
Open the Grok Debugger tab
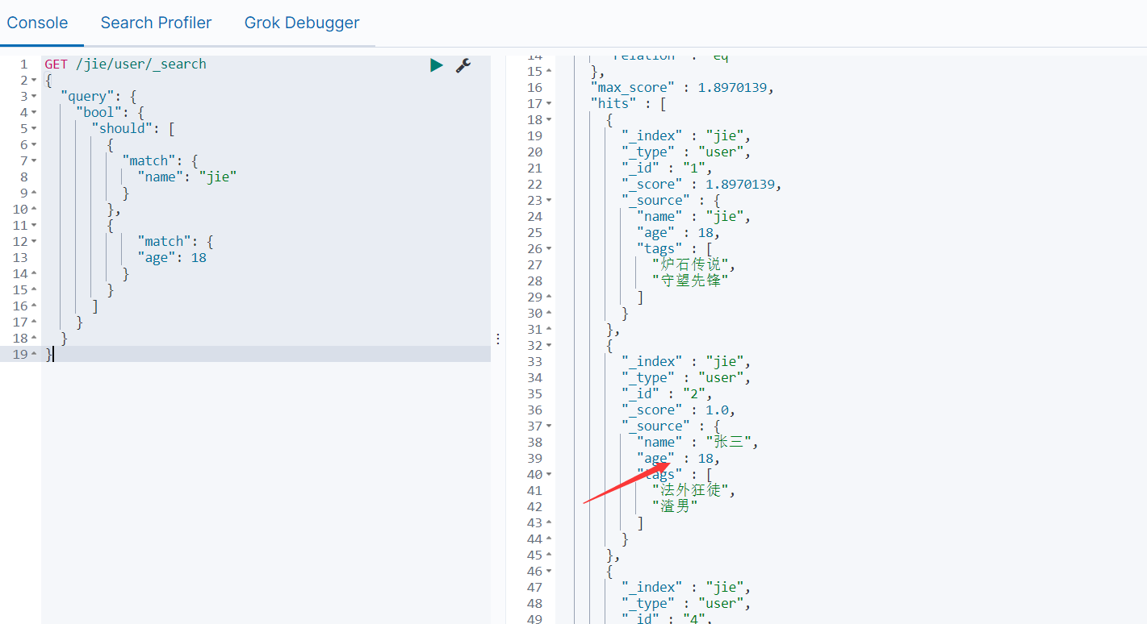pos(302,23)
